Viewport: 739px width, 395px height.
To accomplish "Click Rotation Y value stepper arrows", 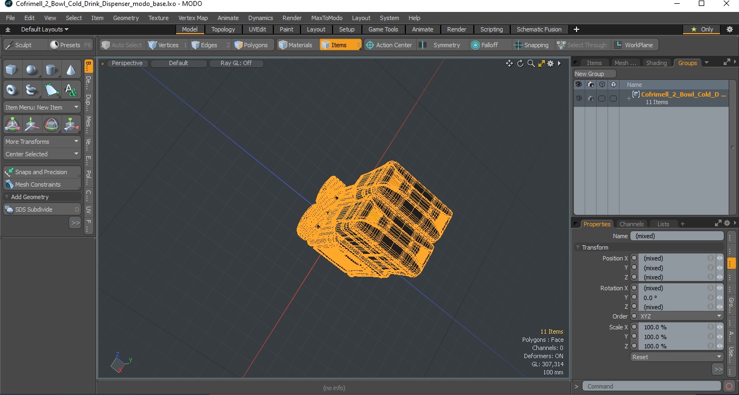I will tap(719, 297).
